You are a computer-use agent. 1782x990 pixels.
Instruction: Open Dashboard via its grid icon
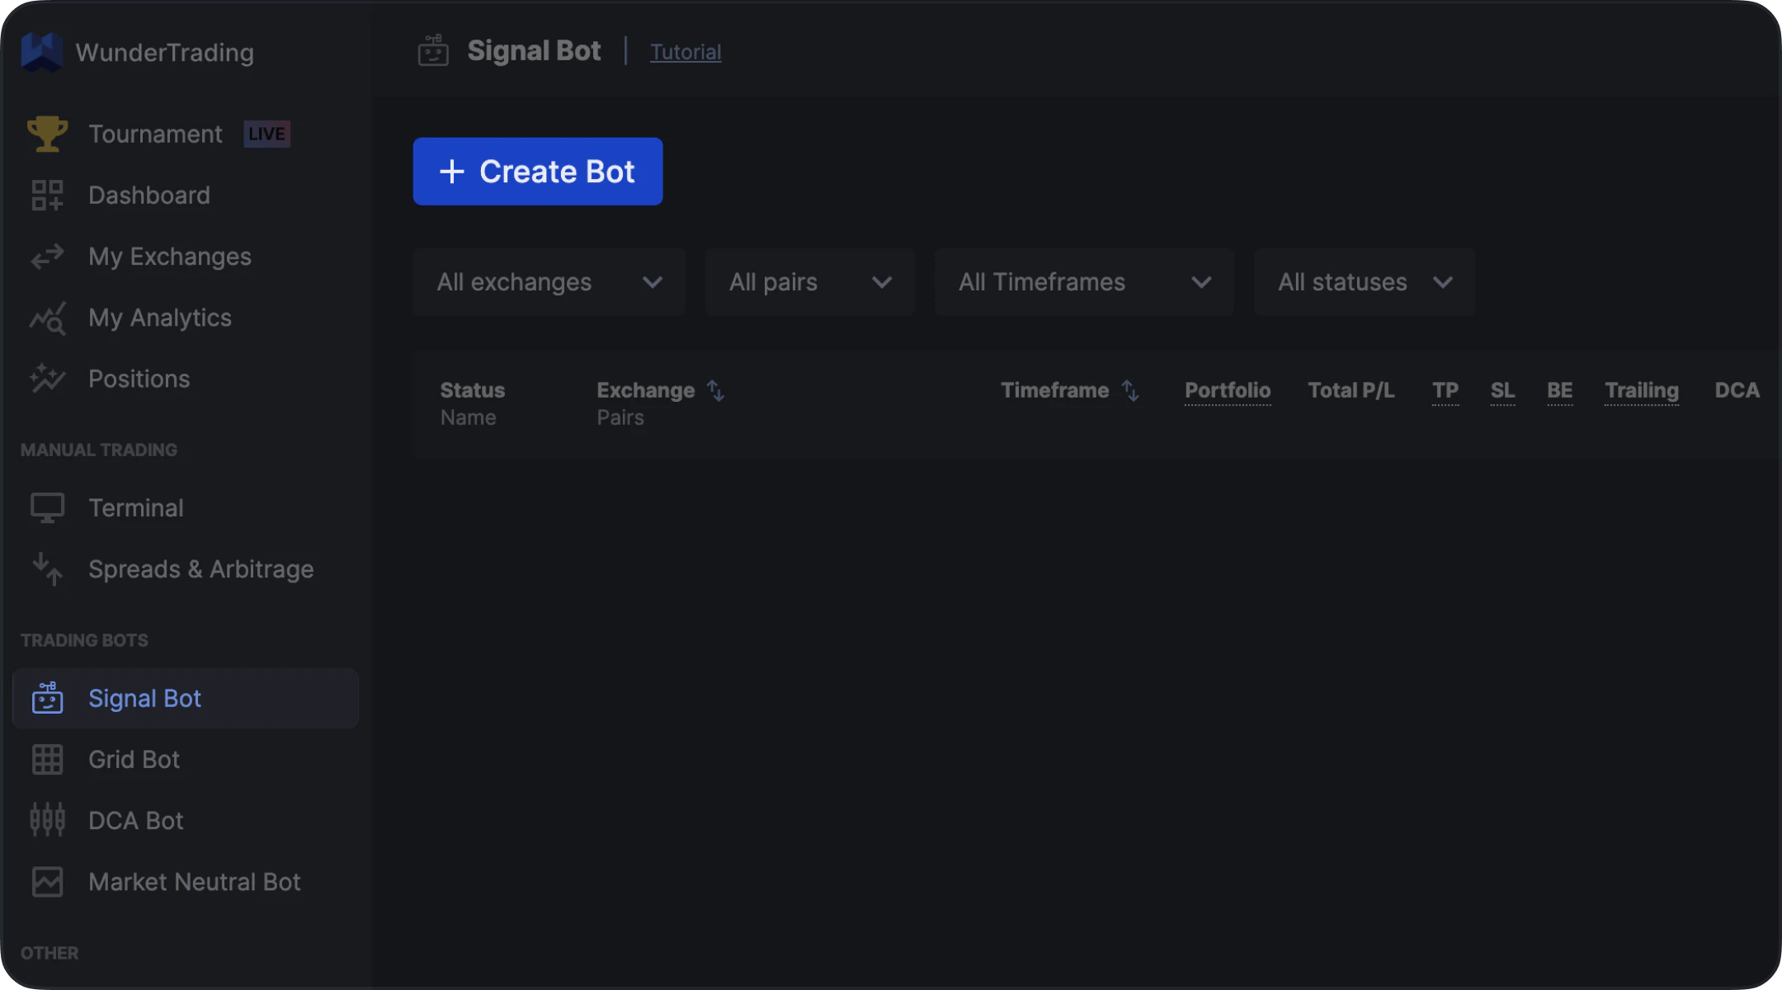(47, 196)
